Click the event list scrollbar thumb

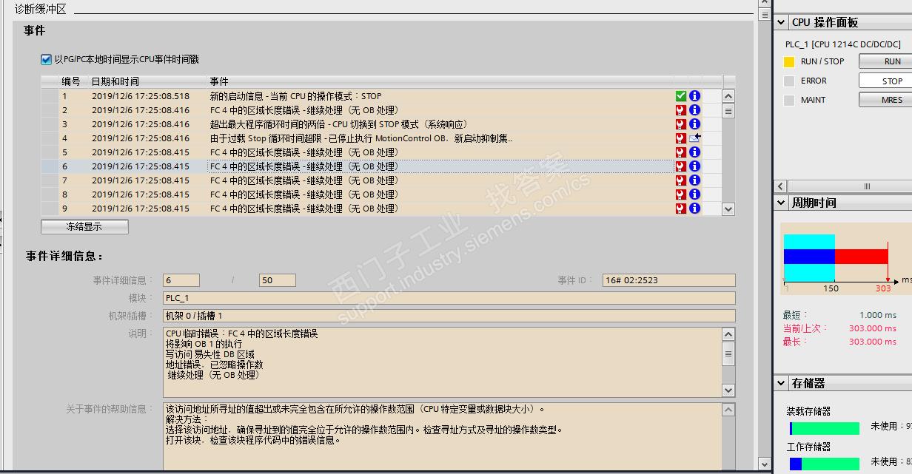tap(728, 111)
